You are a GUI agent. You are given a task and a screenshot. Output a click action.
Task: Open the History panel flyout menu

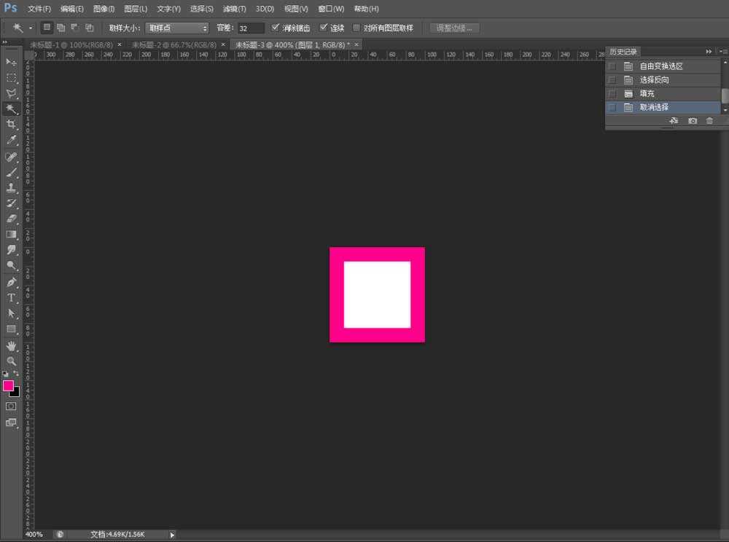722,52
